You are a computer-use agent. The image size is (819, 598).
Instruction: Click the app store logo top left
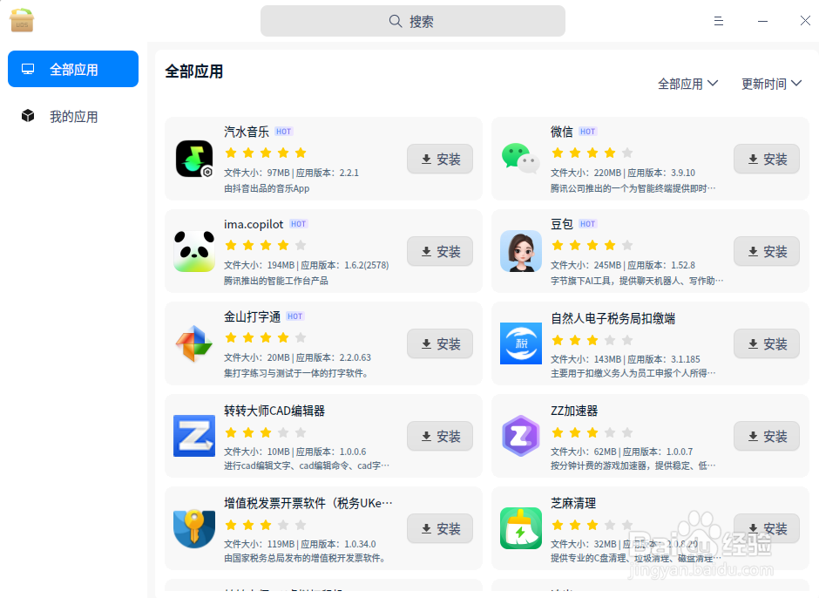click(21, 20)
